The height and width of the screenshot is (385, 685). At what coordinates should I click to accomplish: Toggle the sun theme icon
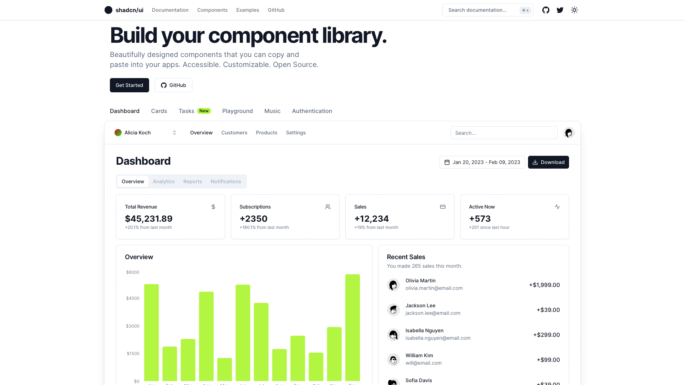coord(574,10)
